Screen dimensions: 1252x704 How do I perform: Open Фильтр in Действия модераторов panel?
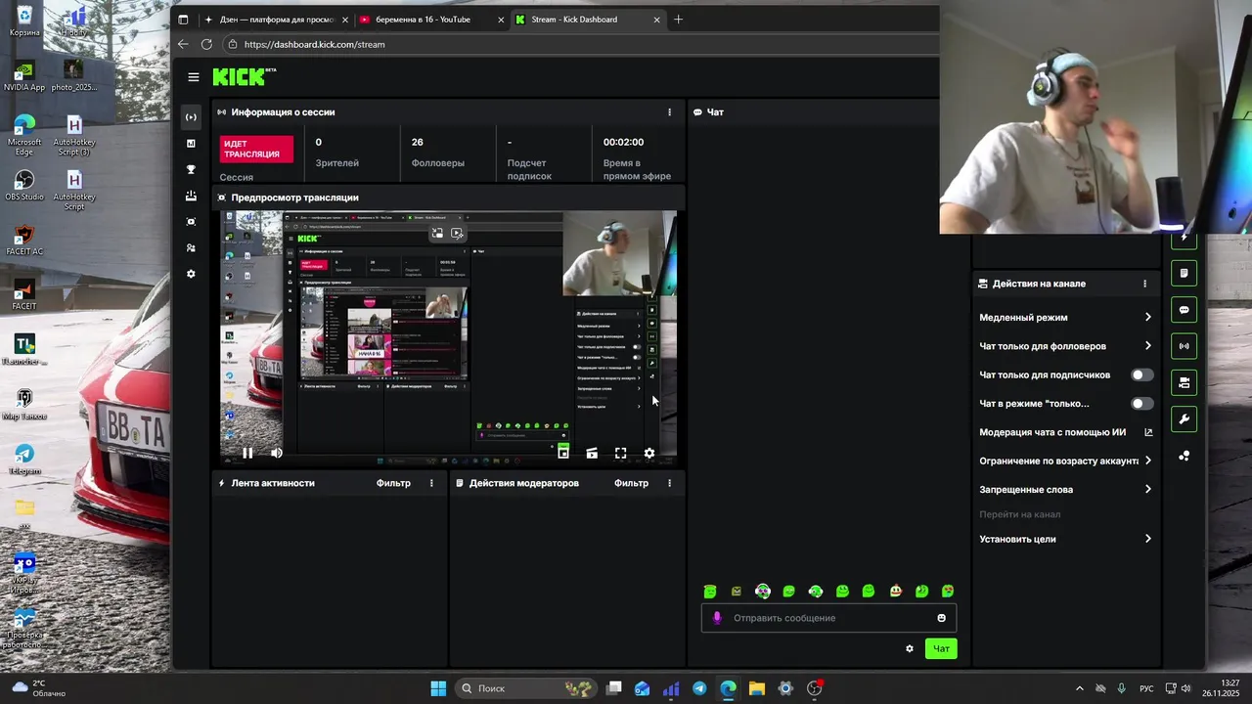click(631, 483)
